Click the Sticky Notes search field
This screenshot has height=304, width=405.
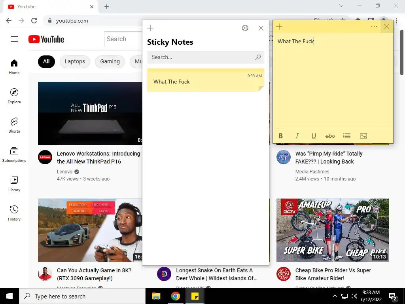click(x=206, y=57)
